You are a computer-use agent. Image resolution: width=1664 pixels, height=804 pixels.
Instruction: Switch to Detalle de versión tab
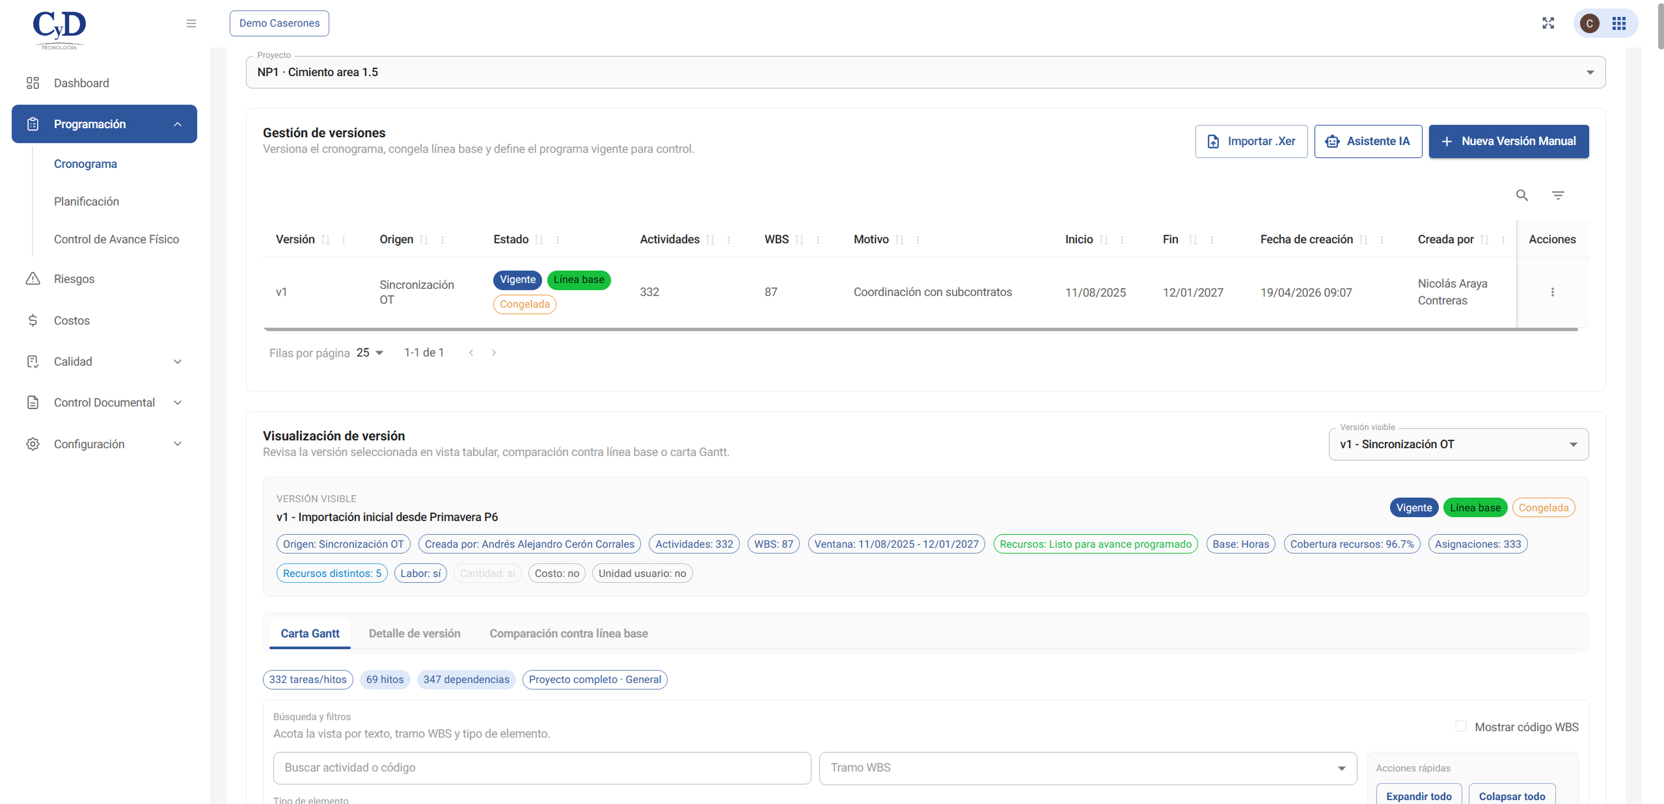point(415,634)
